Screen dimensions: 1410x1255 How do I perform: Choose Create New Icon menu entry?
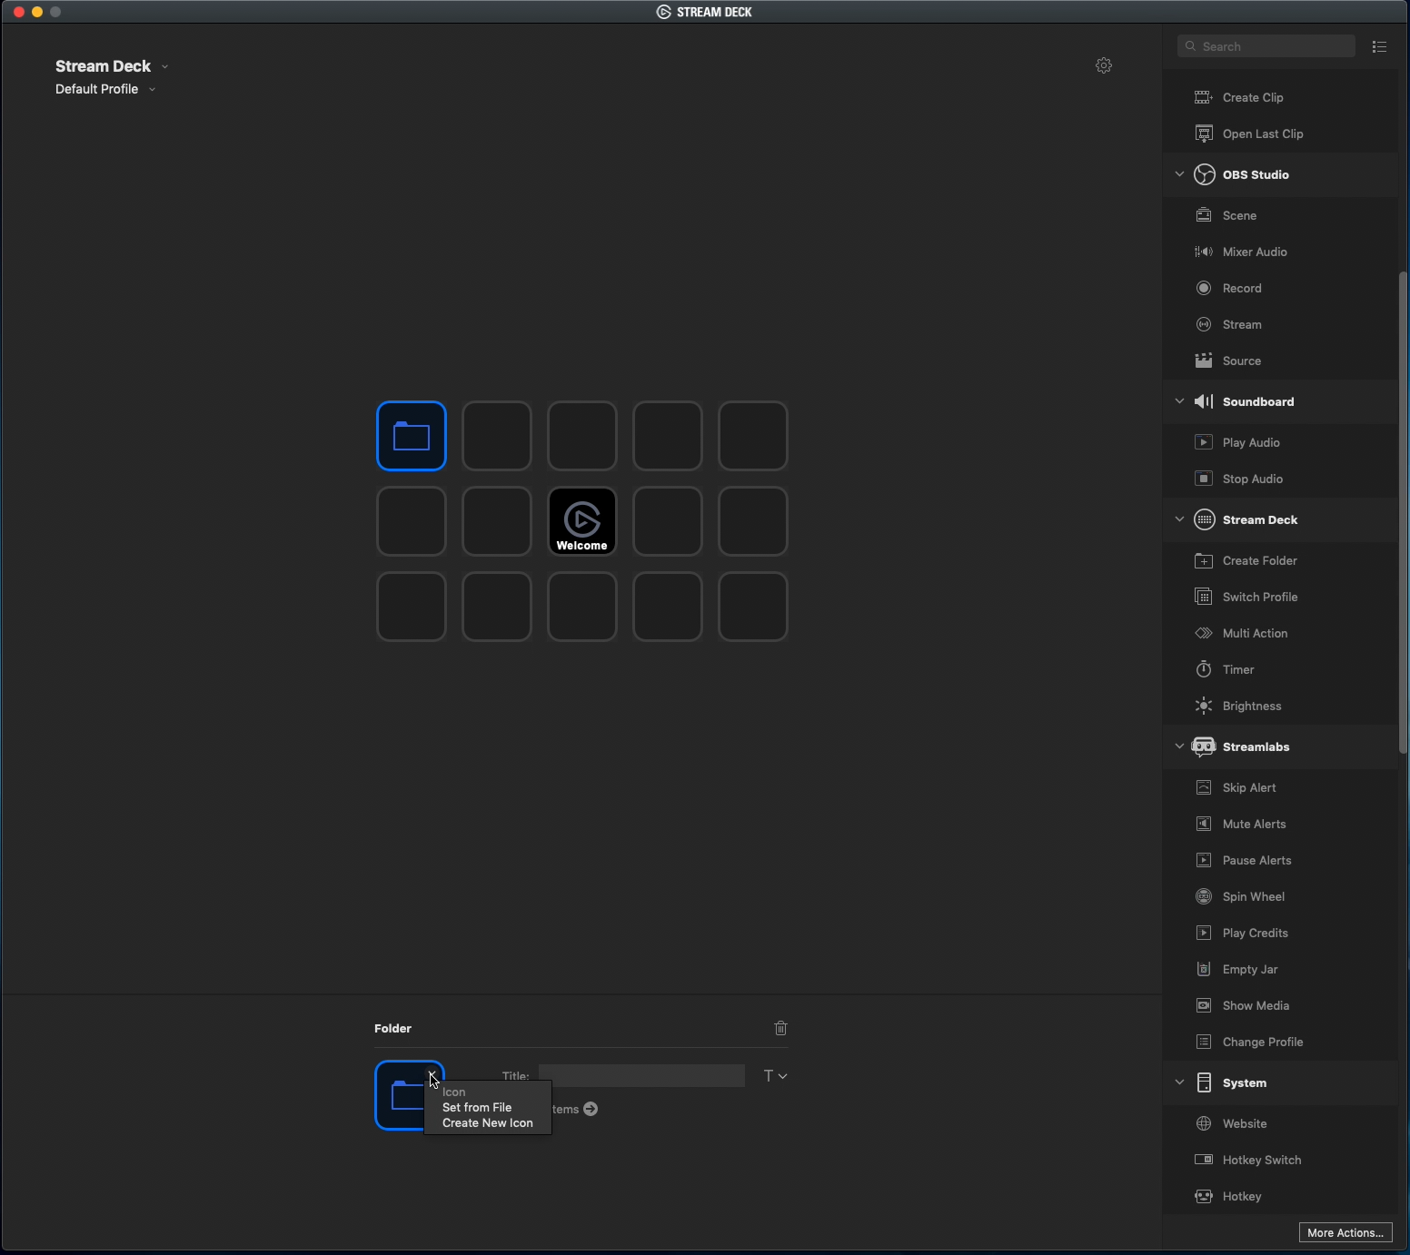[x=488, y=1123]
